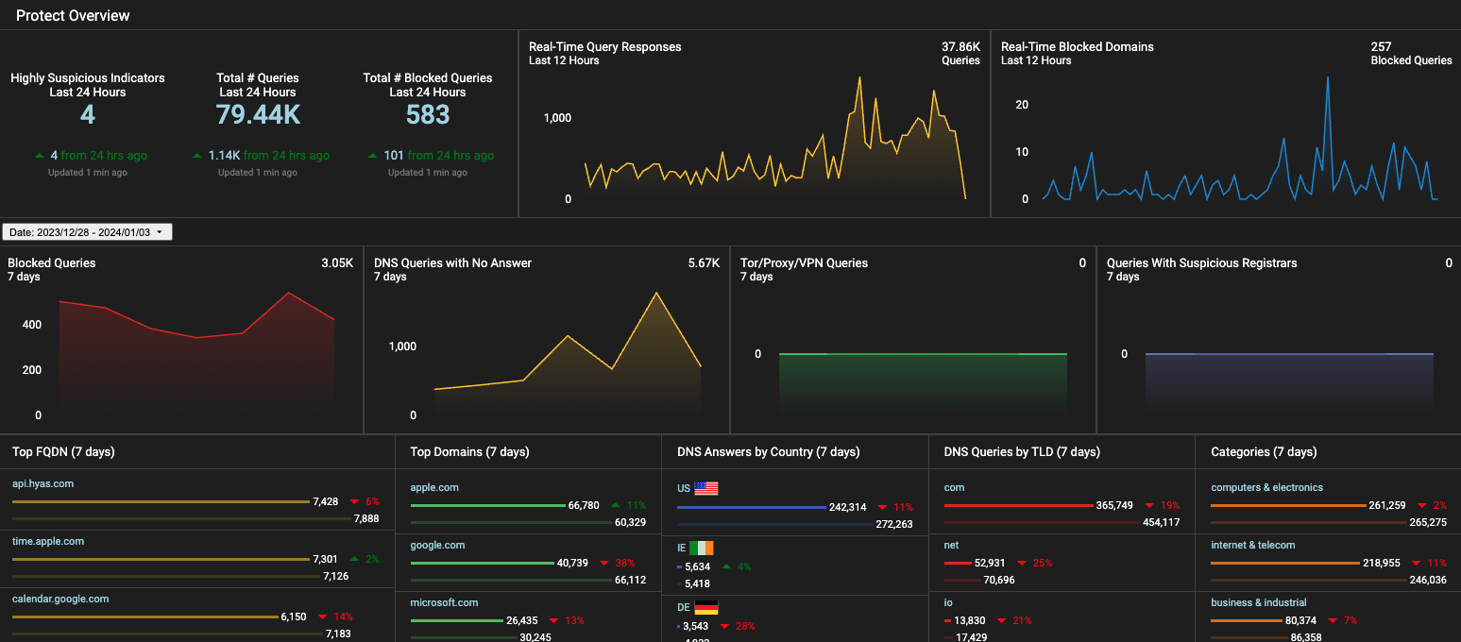Click the Real-Time Blocked Domains chart title
The width and height of the screenshot is (1461, 642).
coord(1077,47)
